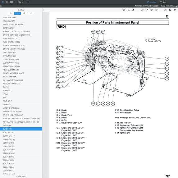Open INTRODUCTION outline entry
Image resolution: width=178 pixels, height=178 pixels.
point(9,18)
